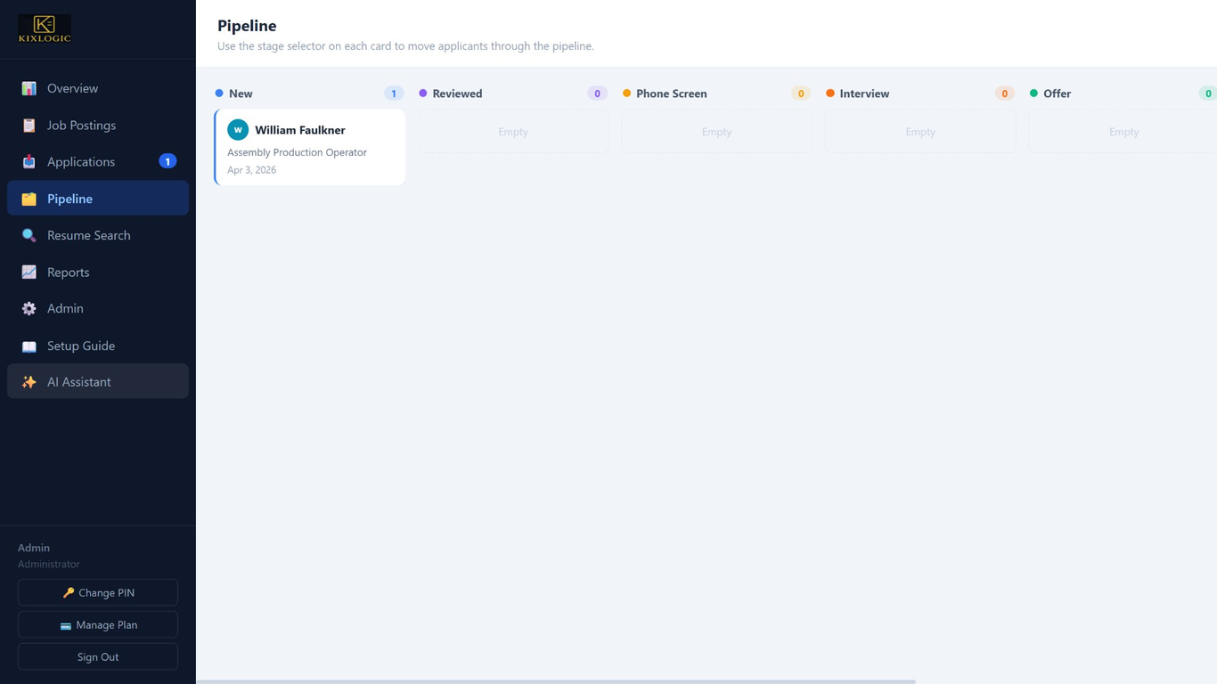The image size is (1217, 684).
Task: Click the Applications inbox icon
Action: (x=29, y=162)
